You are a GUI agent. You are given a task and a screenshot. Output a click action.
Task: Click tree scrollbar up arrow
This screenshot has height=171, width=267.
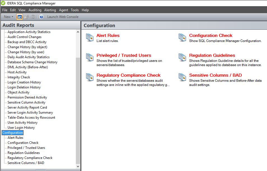click(78, 32)
